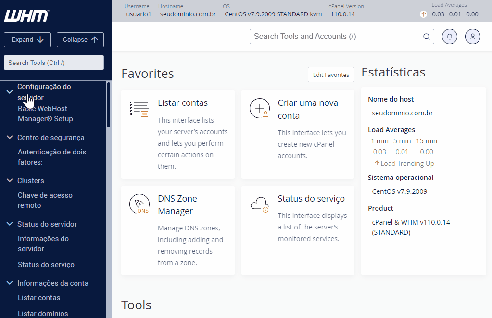This screenshot has height=318, width=492.
Task: Click the Estatísticas heading
Action: 393,72
